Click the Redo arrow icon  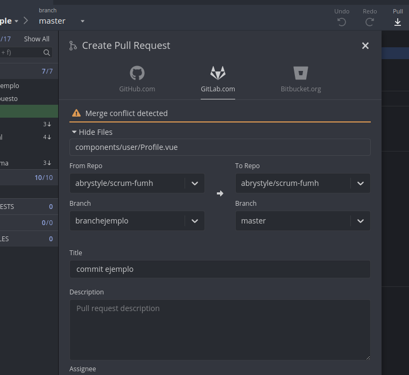click(370, 22)
